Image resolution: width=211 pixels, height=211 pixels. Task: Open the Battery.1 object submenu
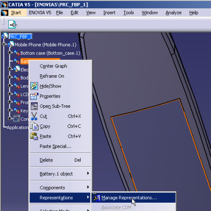coord(60,174)
